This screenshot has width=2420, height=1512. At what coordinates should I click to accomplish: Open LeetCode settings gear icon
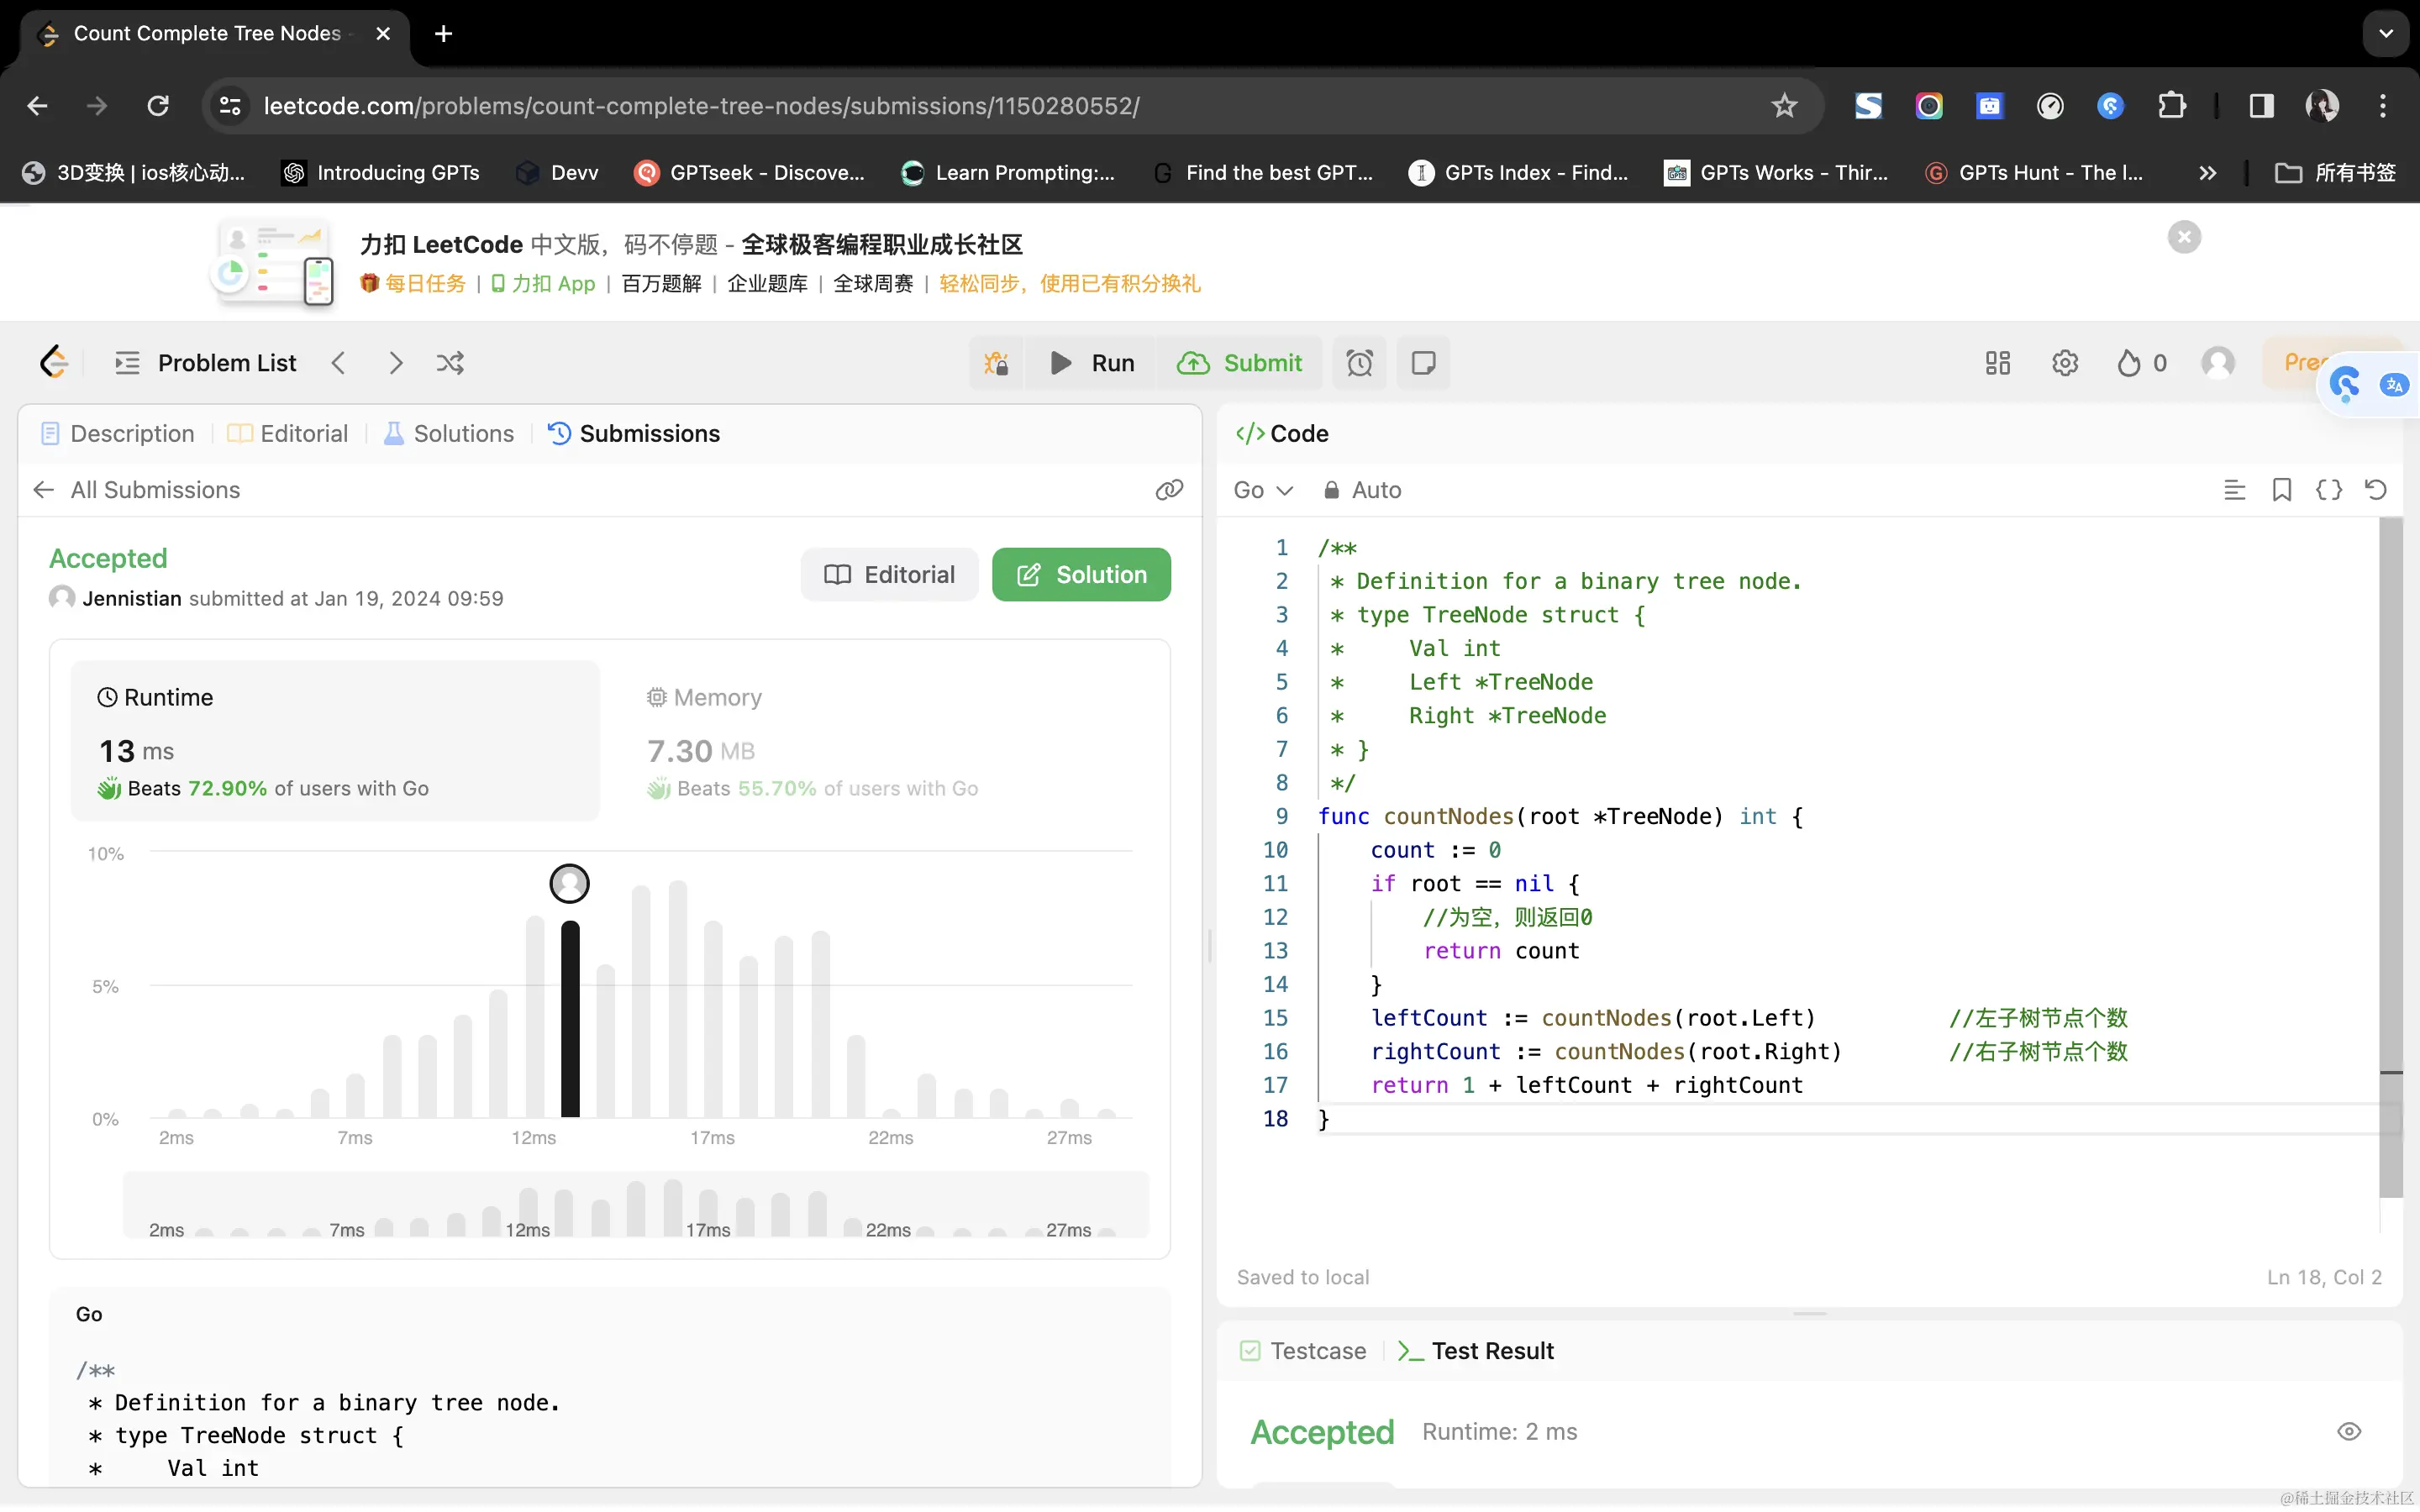pyautogui.click(x=2065, y=363)
